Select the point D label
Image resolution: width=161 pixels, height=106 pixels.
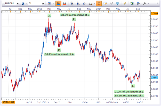point(133,86)
